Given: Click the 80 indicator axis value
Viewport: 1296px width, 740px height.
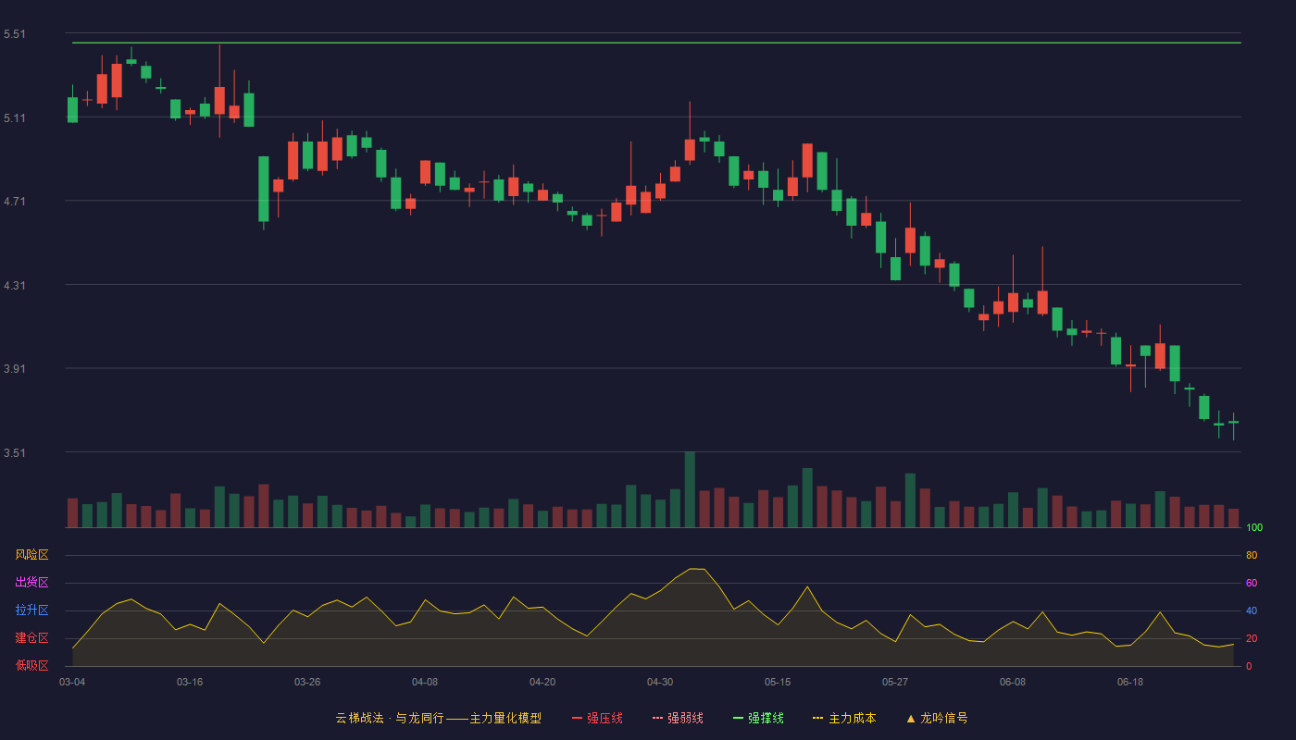Looking at the screenshot, I should (x=1252, y=555).
